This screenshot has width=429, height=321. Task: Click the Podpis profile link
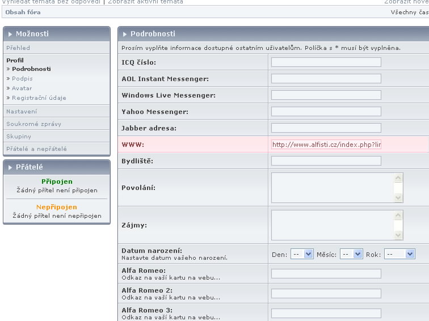tap(22, 79)
